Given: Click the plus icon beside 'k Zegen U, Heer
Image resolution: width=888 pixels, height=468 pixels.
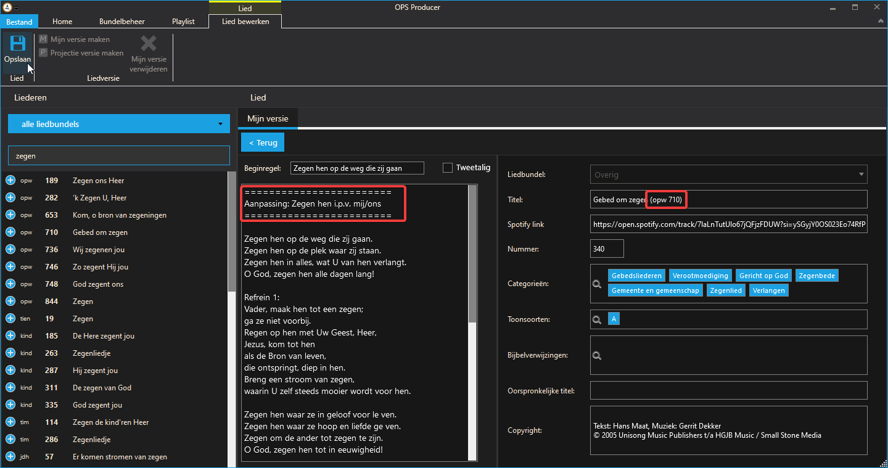Looking at the screenshot, I should 10,198.
